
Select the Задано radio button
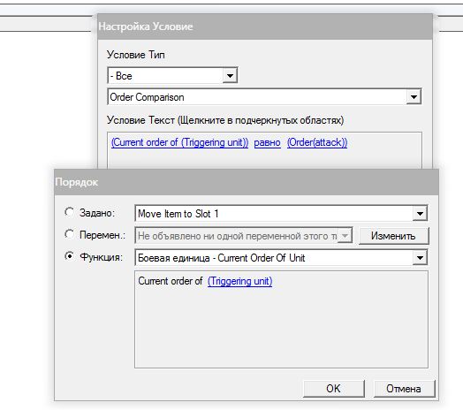[70, 212]
